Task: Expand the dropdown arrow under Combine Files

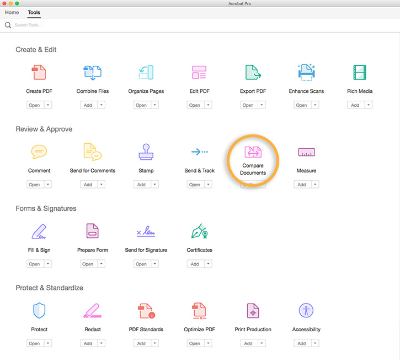Action: click(102, 105)
